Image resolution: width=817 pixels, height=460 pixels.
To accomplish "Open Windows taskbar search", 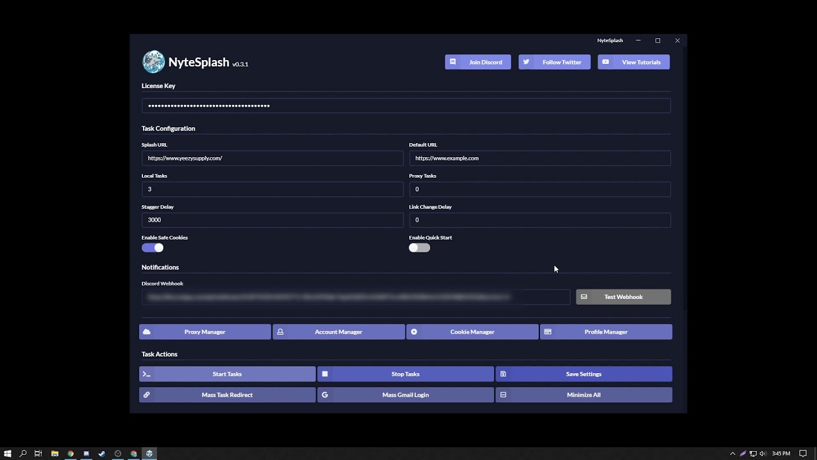I will coord(23,454).
